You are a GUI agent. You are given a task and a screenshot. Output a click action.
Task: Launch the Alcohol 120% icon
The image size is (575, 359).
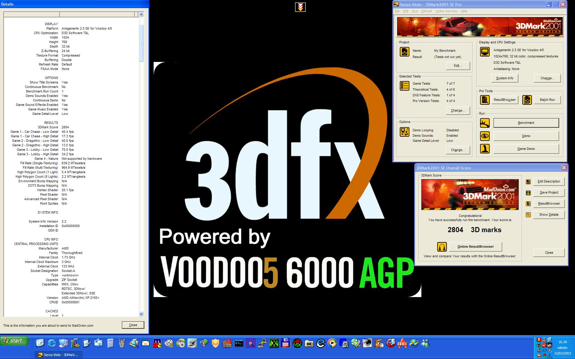coord(402,343)
